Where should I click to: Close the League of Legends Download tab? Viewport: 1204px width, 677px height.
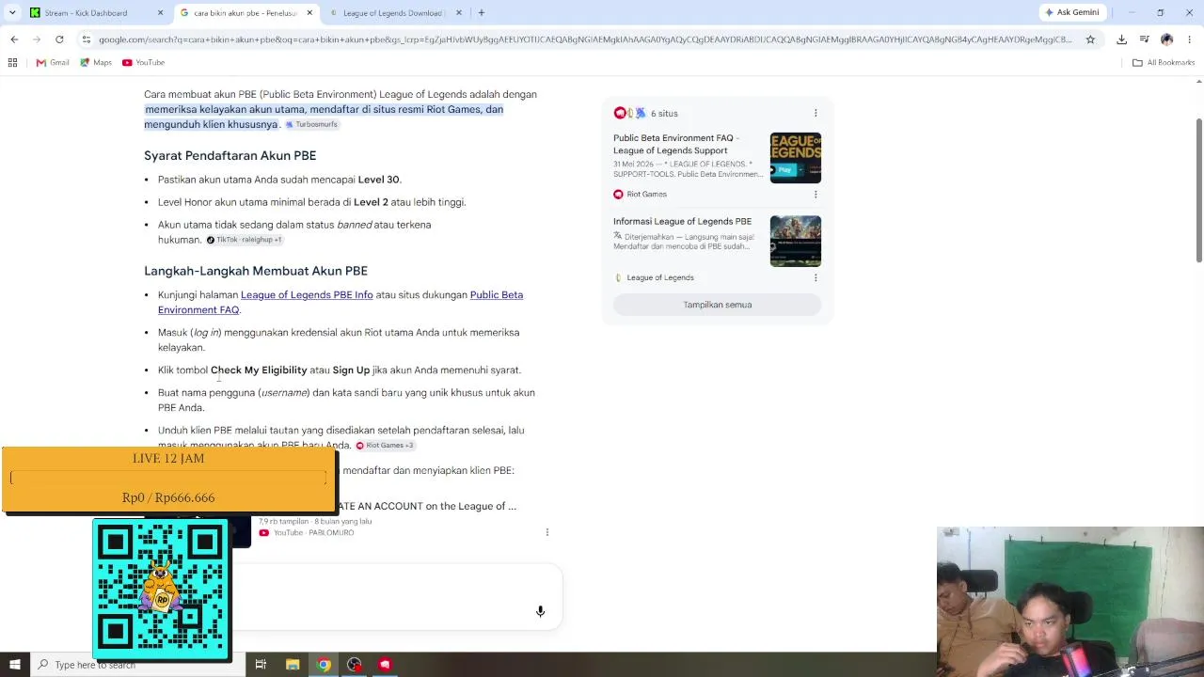pyautogui.click(x=459, y=13)
